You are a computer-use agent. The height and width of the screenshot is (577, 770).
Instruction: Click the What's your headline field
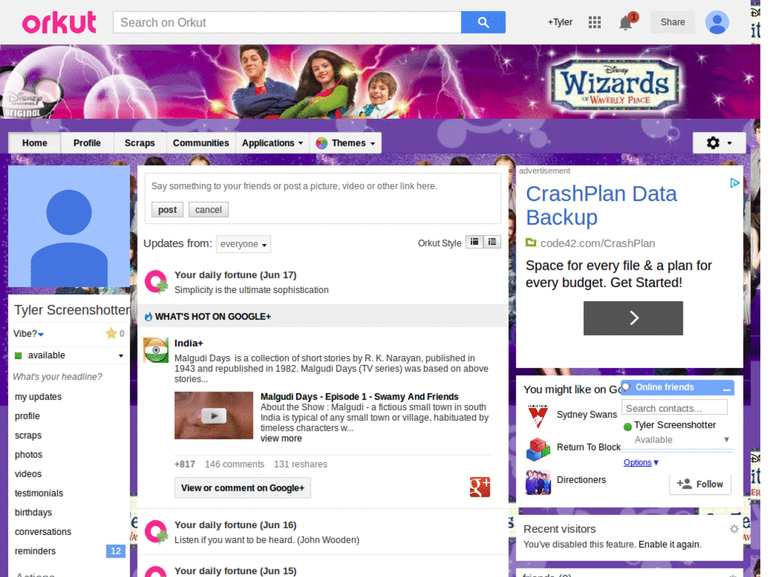(57, 377)
